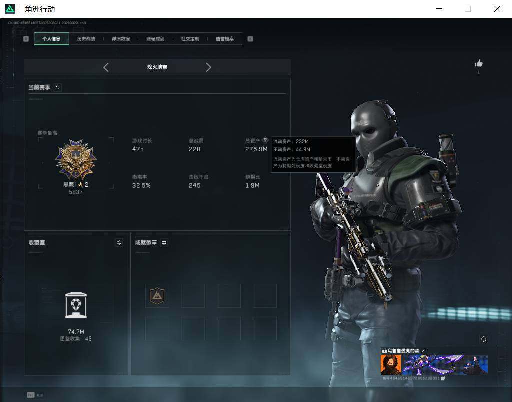512x402 pixels.
Task: Click the purple name card banner
Action: tap(445, 365)
